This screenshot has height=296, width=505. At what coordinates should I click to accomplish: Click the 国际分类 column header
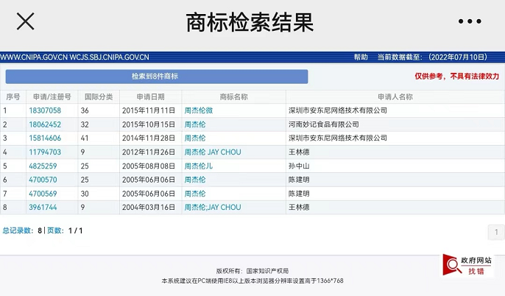pyautogui.click(x=99, y=96)
